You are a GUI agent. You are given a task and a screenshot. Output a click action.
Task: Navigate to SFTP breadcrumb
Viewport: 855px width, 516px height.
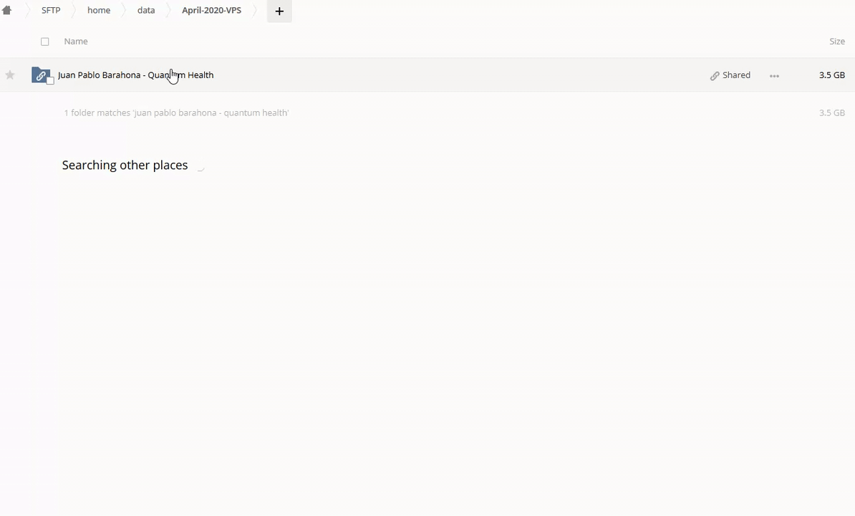tap(51, 11)
